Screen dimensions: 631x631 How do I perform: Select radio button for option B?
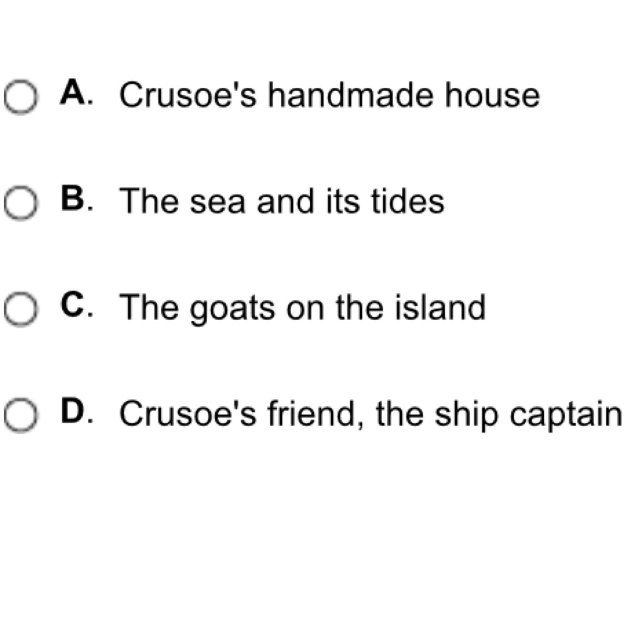pos(21,203)
